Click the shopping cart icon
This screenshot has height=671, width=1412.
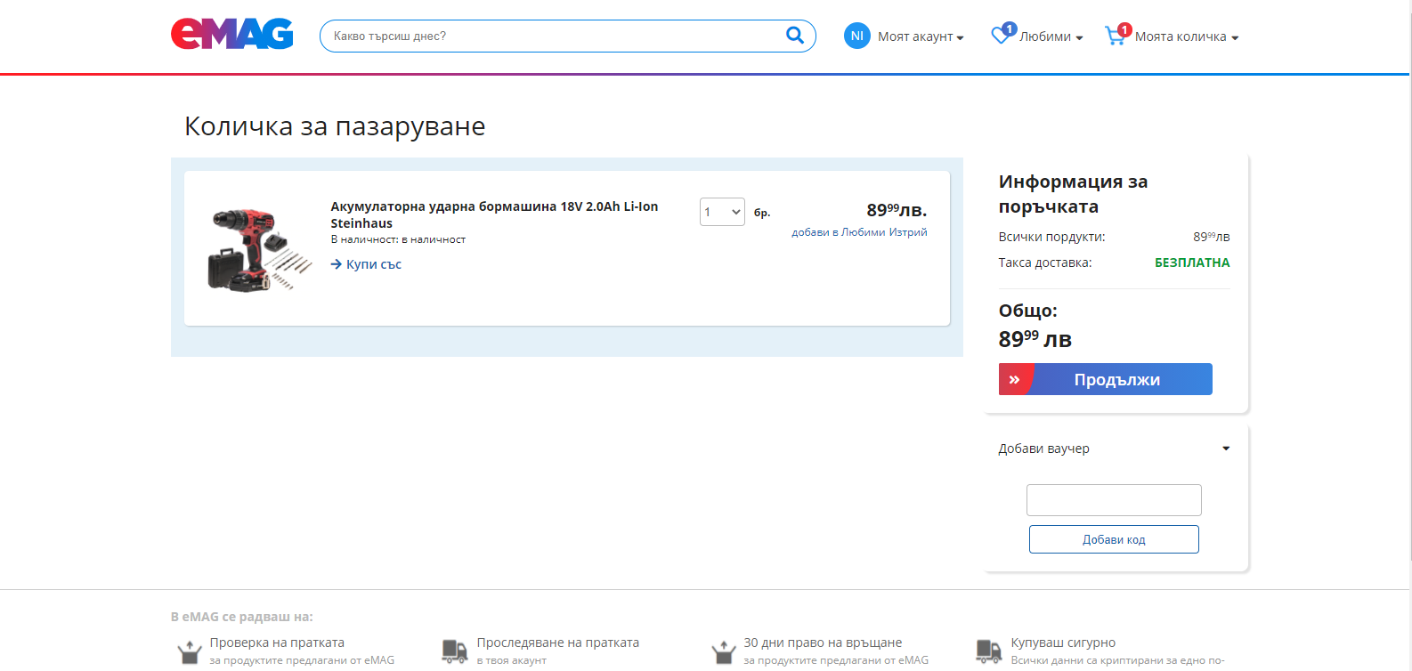1116,36
